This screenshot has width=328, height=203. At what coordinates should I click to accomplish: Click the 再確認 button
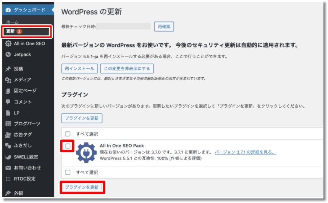pyautogui.click(x=164, y=27)
